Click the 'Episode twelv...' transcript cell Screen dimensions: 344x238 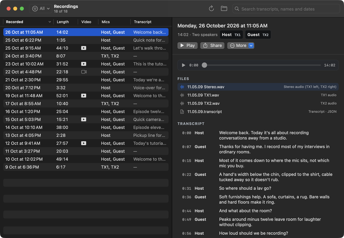coord(149,111)
